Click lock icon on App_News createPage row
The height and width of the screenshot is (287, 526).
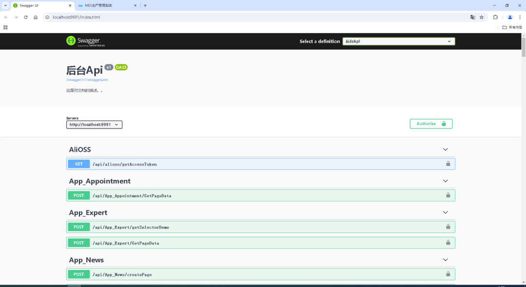pos(448,274)
